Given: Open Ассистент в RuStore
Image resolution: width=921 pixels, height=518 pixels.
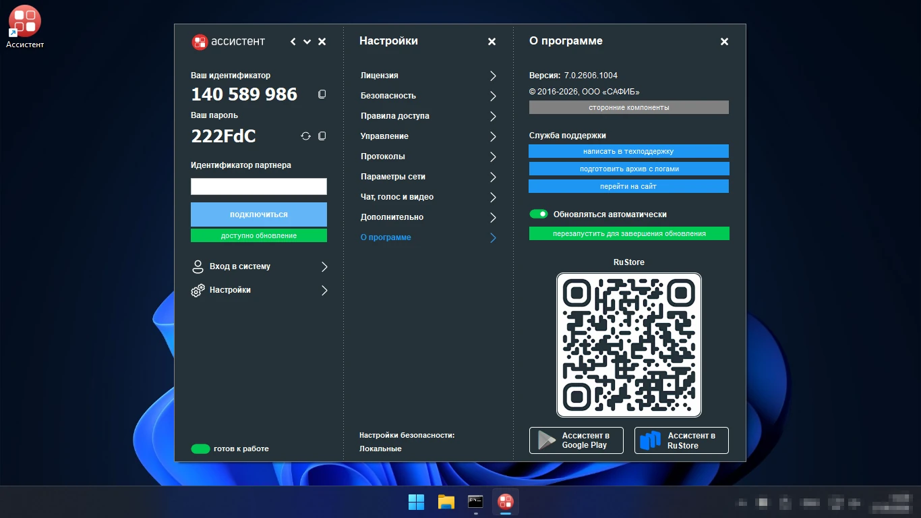Looking at the screenshot, I should (682, 440).
